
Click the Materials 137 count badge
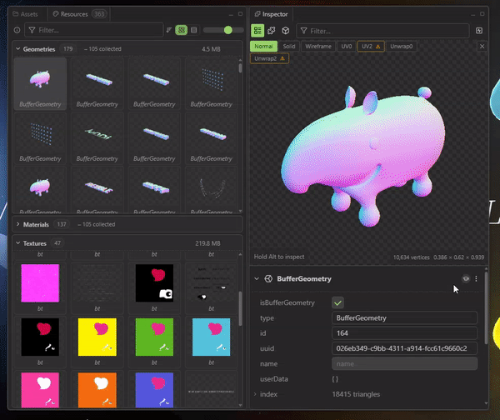coord(62,224)
